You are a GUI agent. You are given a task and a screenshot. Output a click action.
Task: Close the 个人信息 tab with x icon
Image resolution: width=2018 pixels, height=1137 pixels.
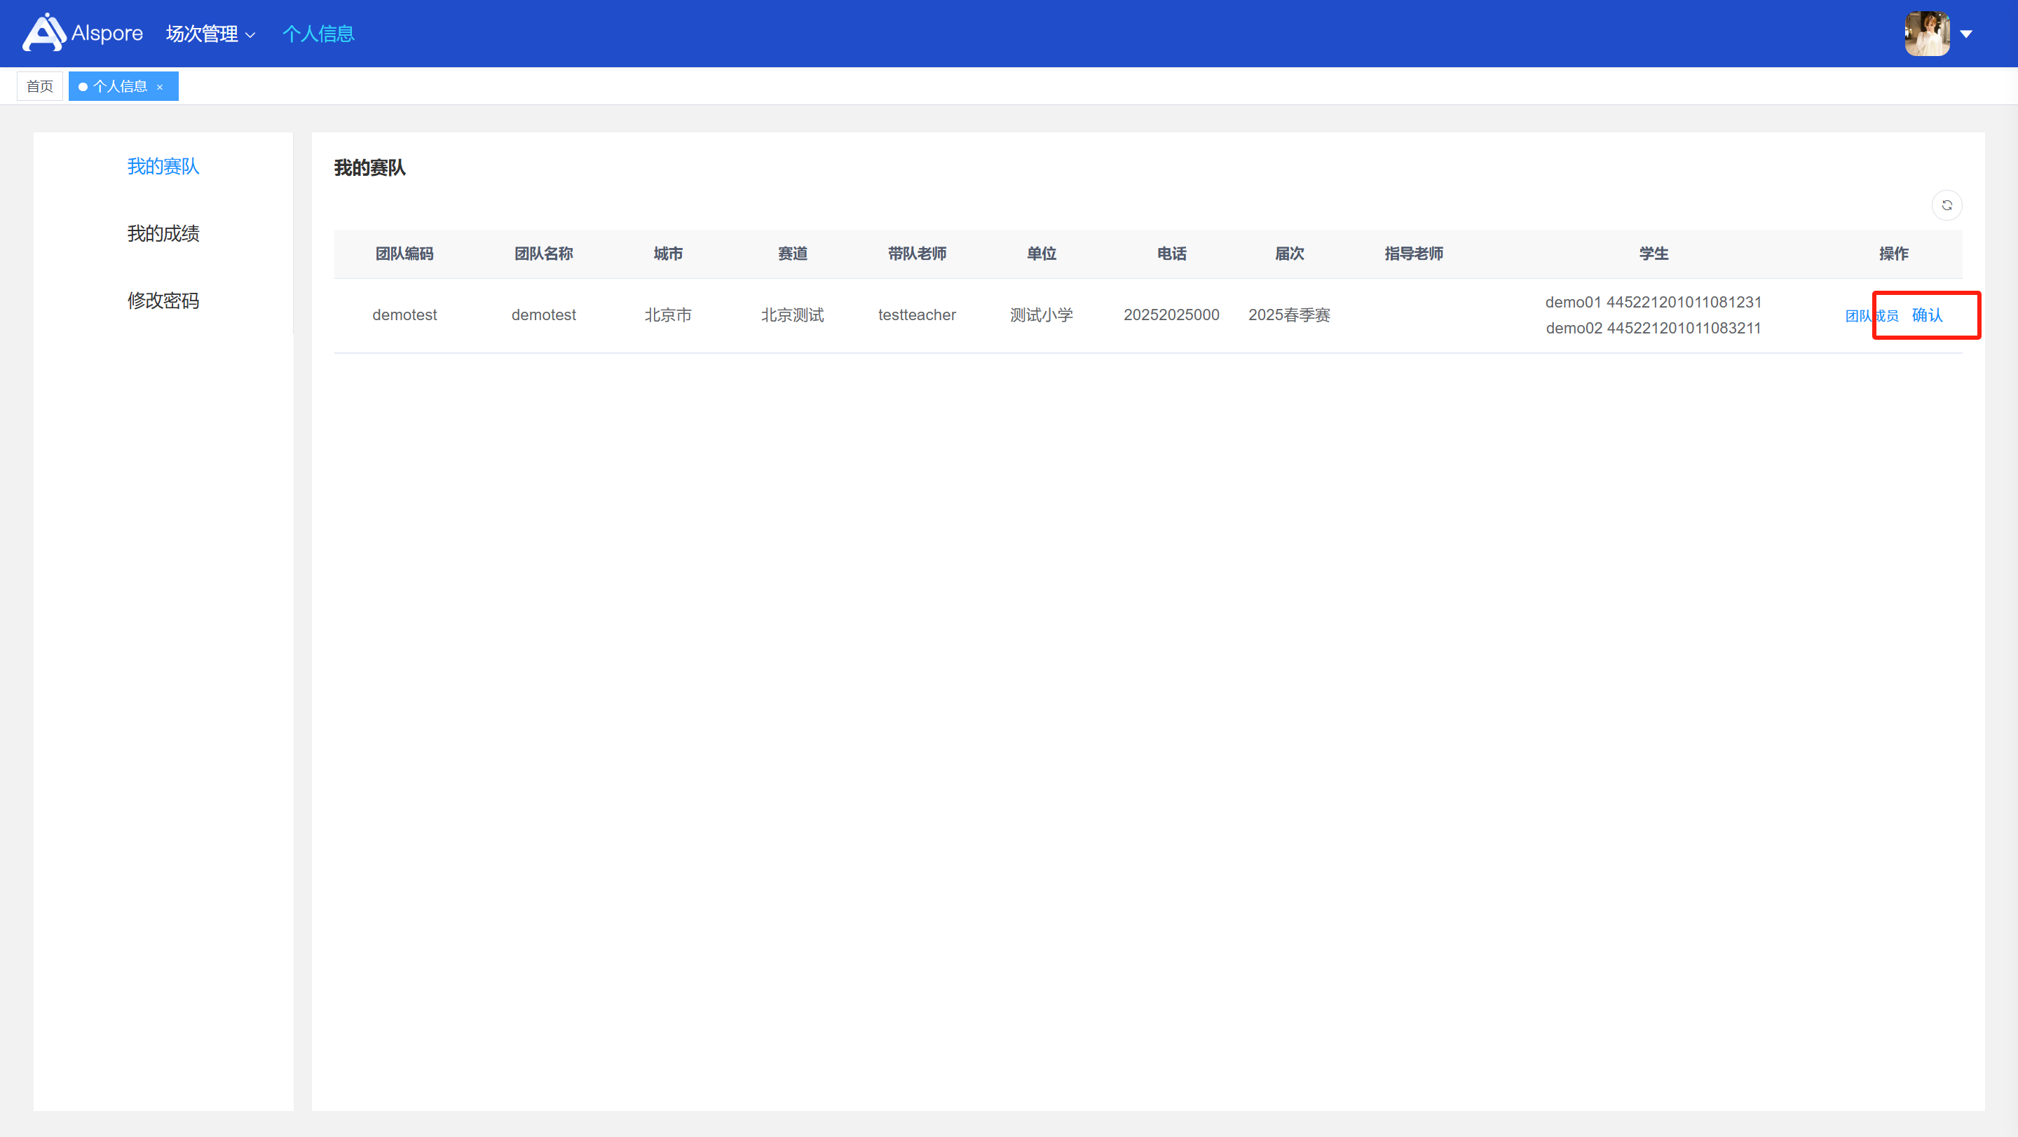(x=160, y=87)
